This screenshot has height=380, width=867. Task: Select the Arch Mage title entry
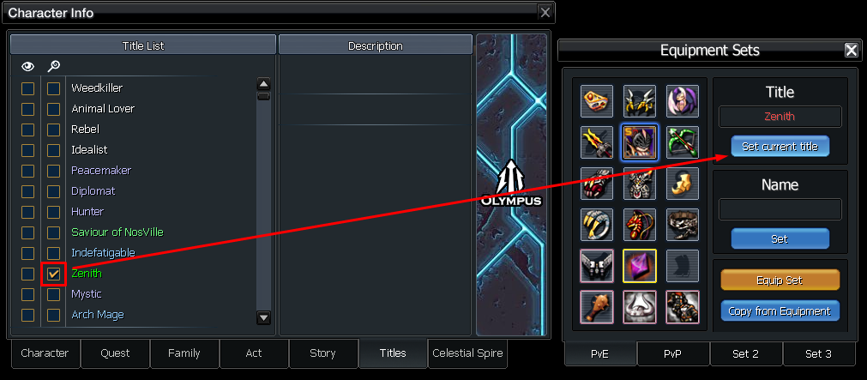point(97,315)
